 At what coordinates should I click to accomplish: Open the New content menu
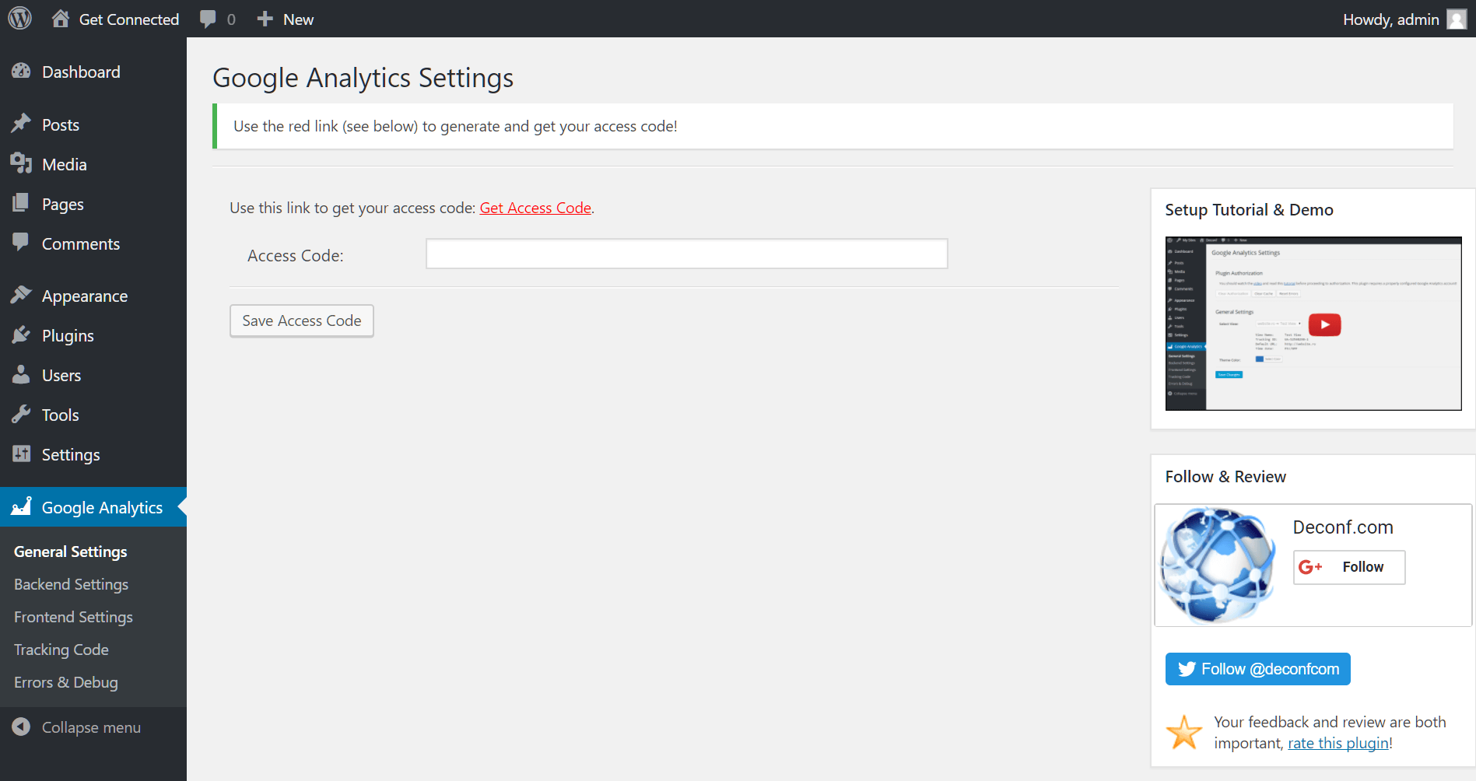click(285, 19)
